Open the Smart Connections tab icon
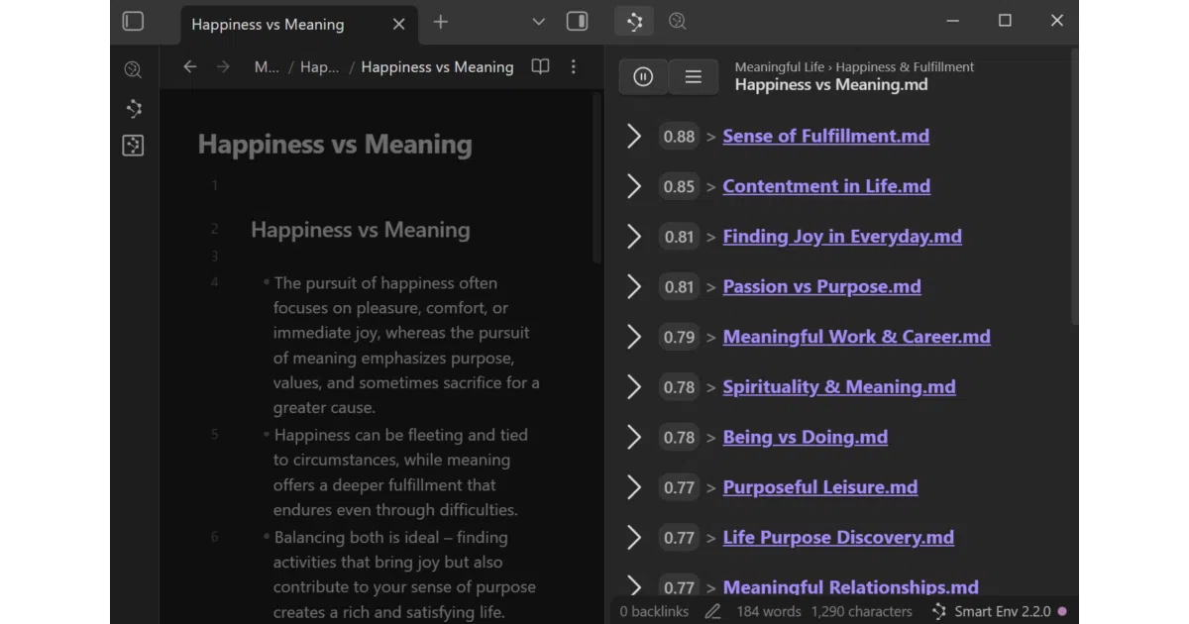Image resolution: width=1189 pixels, height=624 pixels. pos(635,21)
